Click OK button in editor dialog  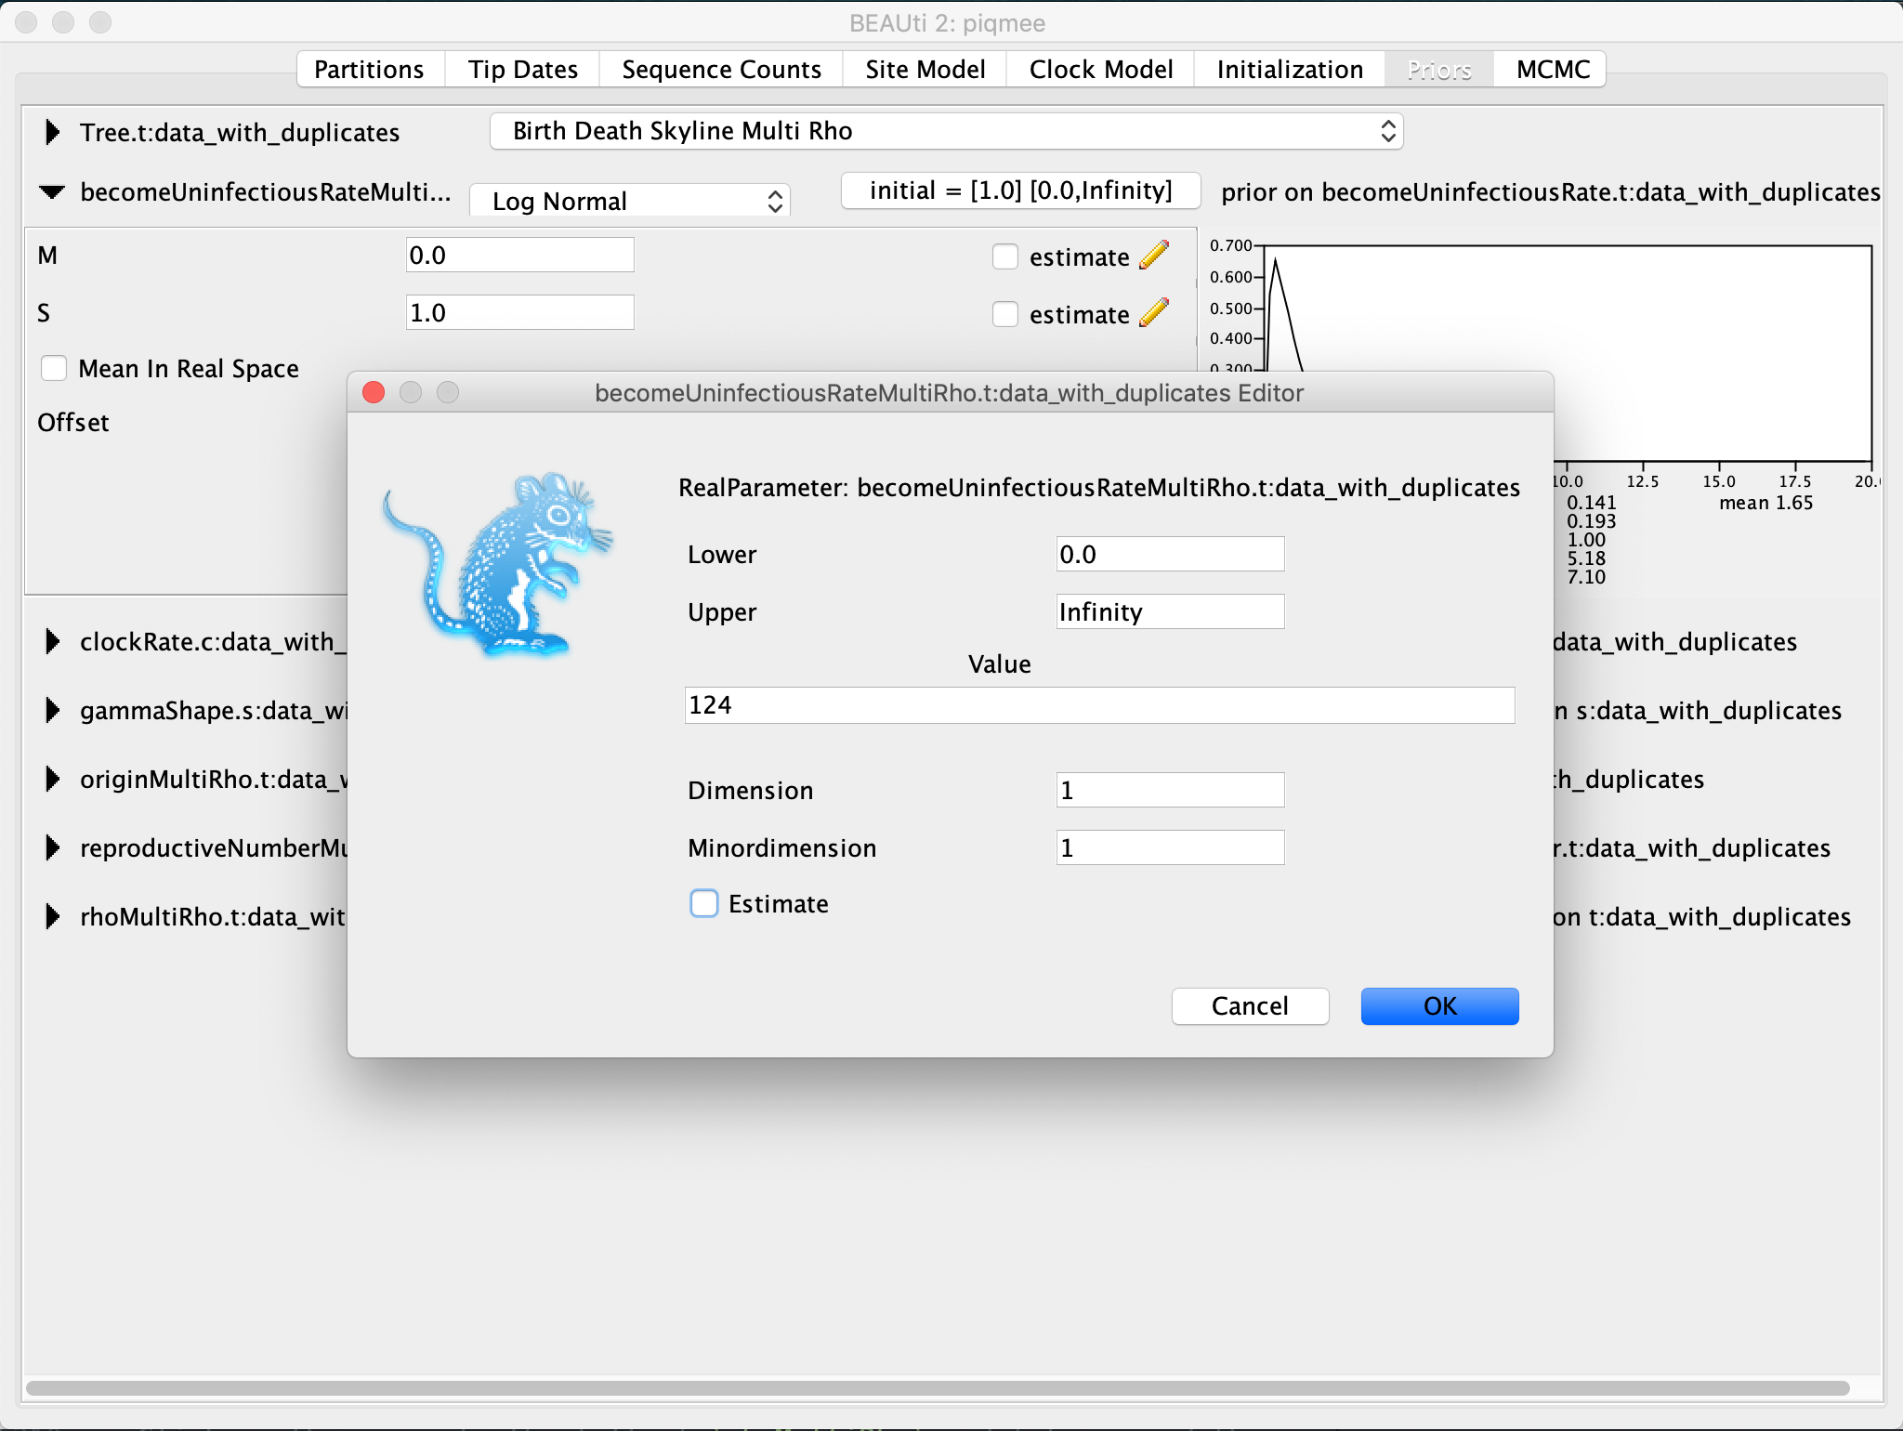point(1440,1005)
